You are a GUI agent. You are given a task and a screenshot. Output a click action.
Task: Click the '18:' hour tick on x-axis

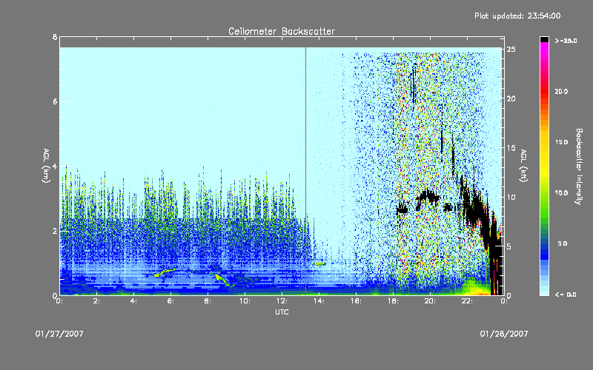point(393,301)
